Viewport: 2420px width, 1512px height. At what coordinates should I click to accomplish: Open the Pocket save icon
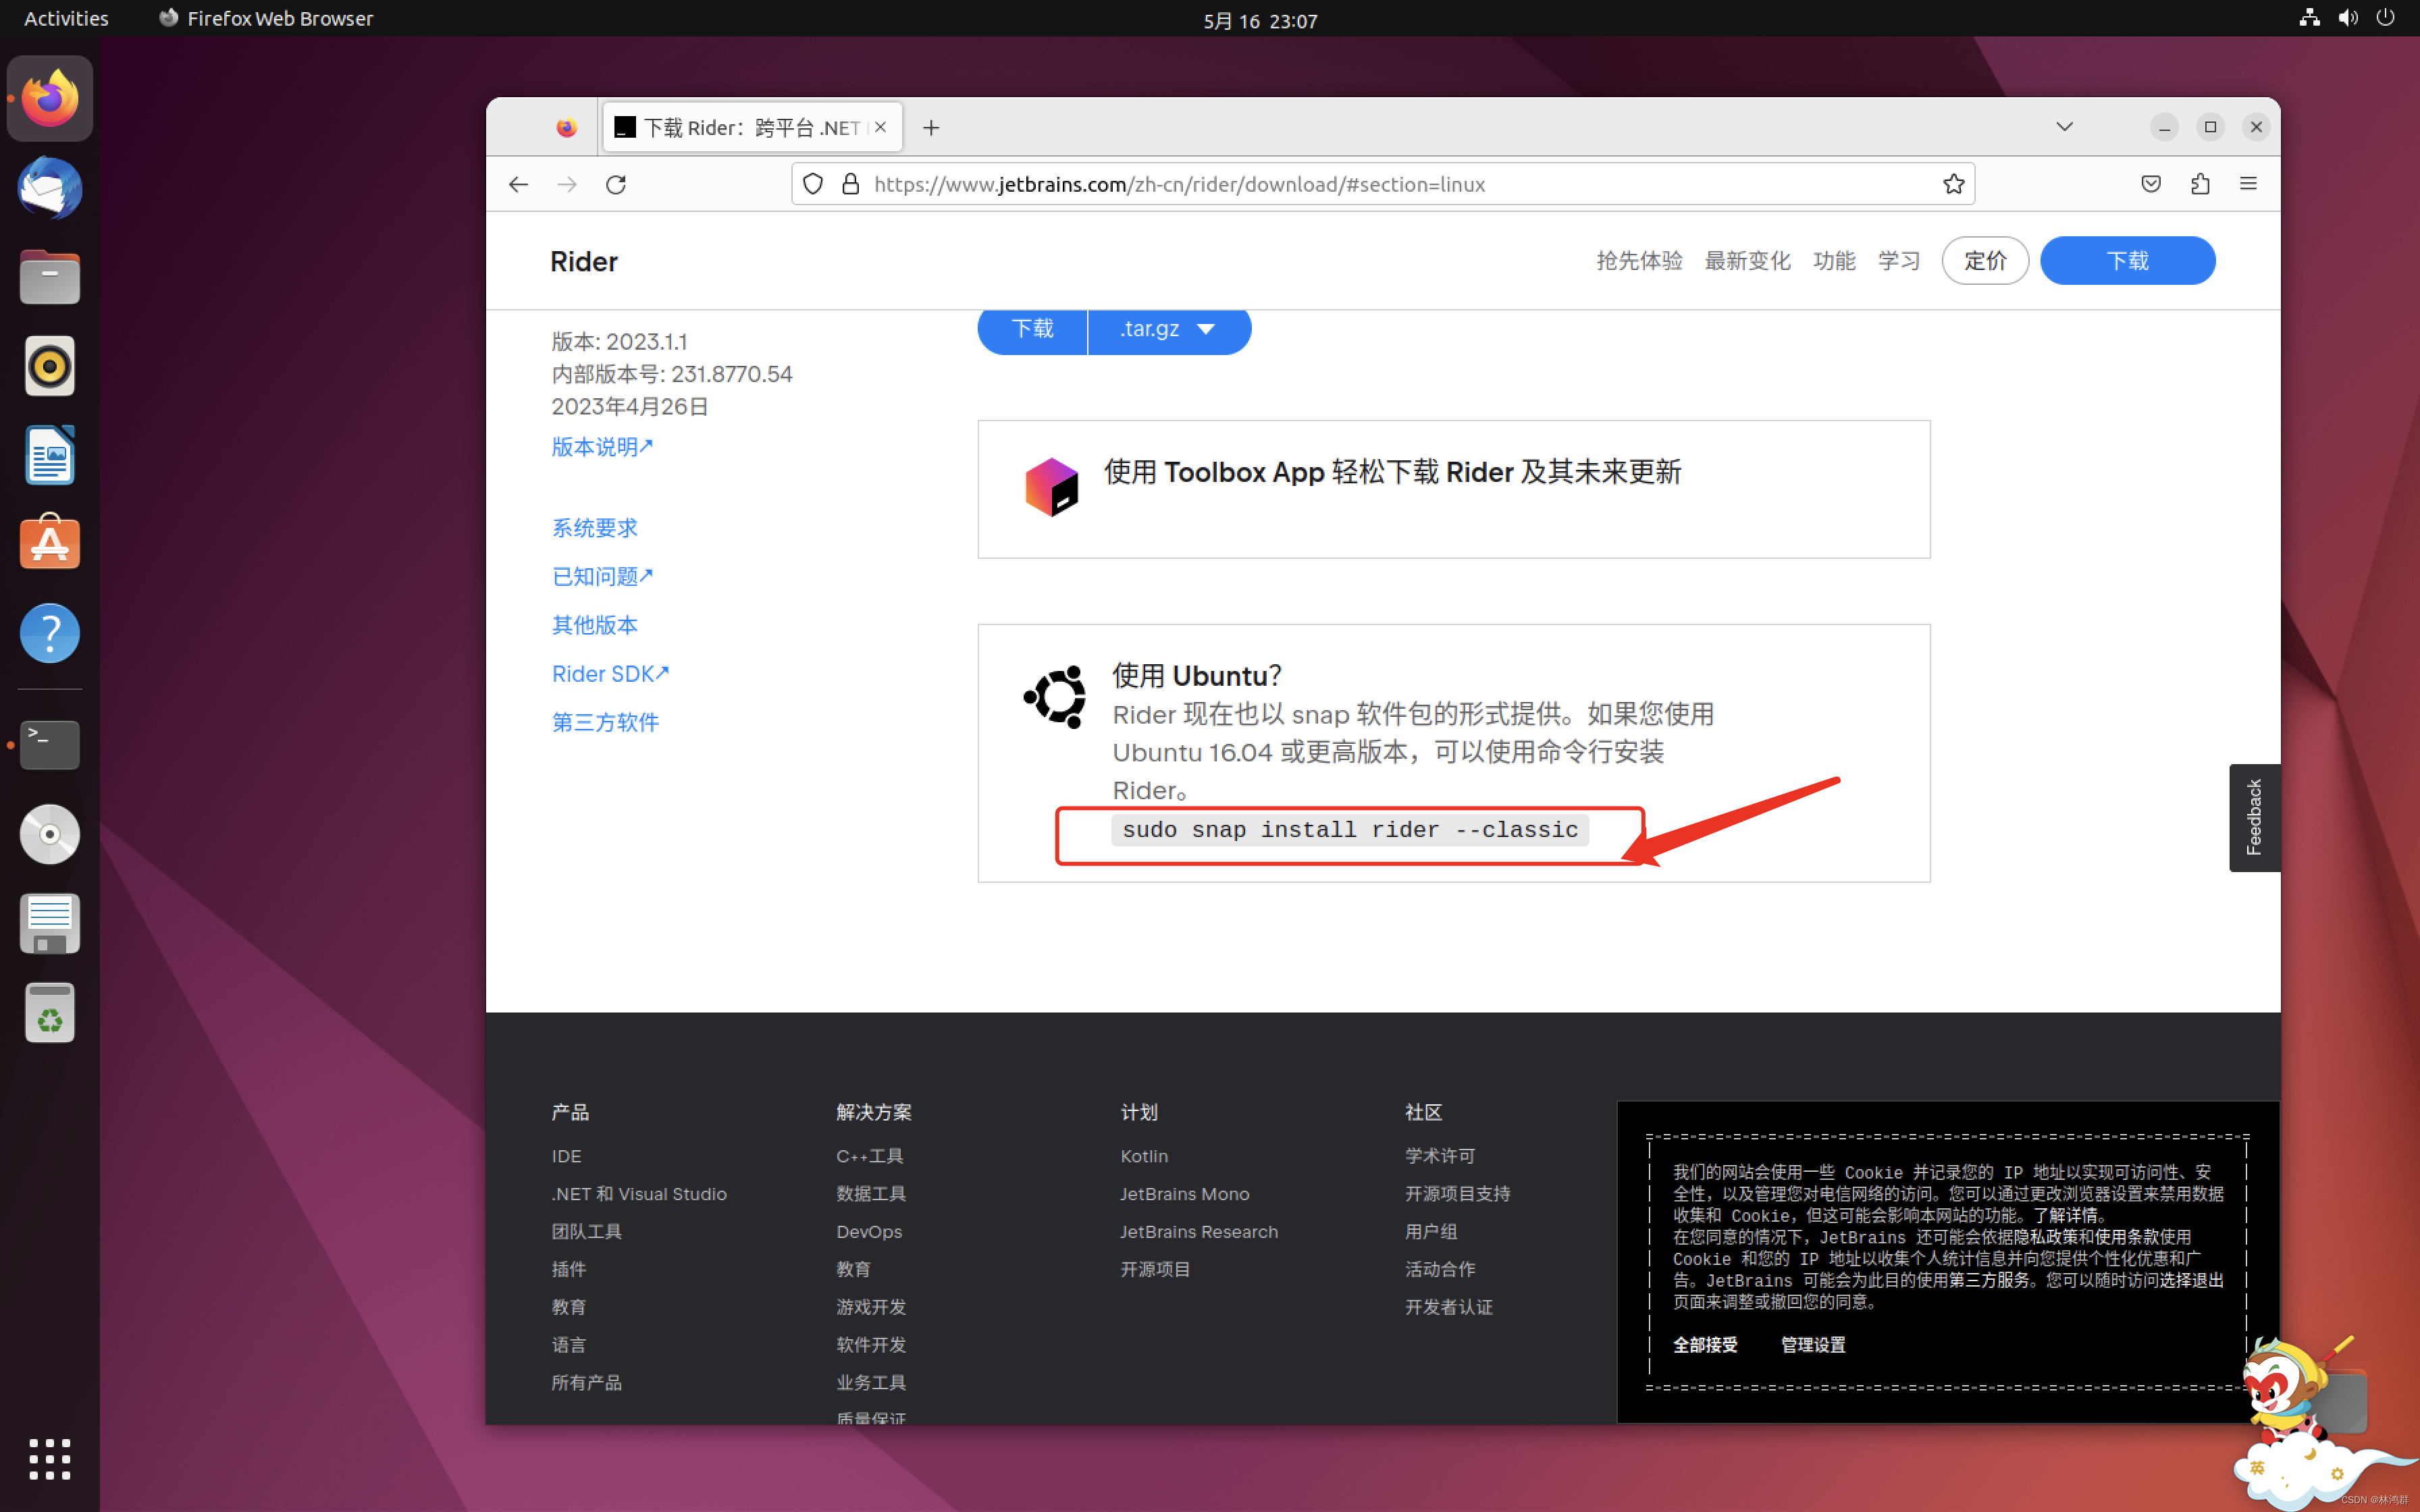point(2151,184)
